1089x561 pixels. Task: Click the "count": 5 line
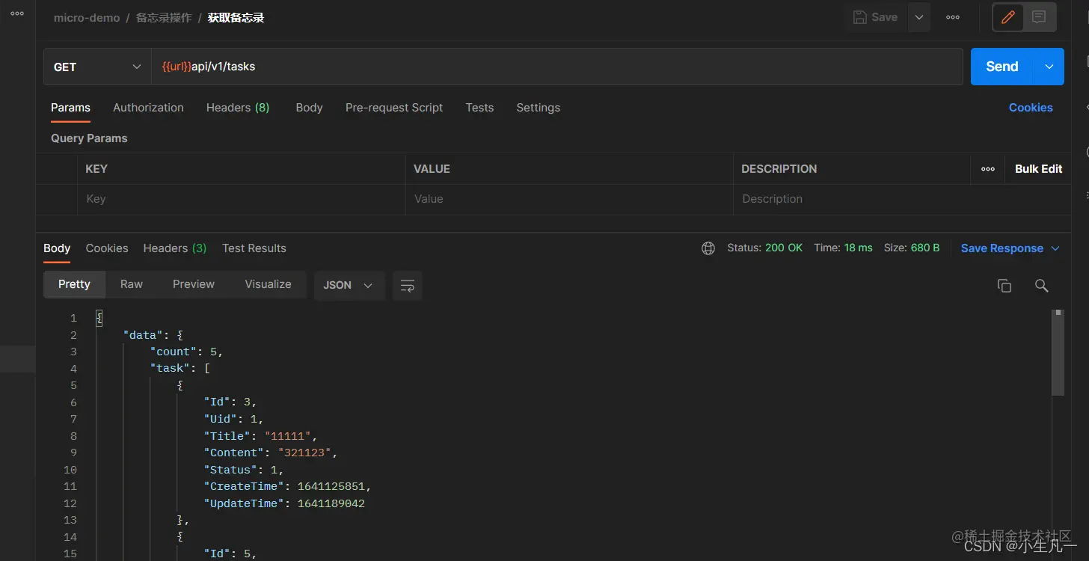[186, 352]
